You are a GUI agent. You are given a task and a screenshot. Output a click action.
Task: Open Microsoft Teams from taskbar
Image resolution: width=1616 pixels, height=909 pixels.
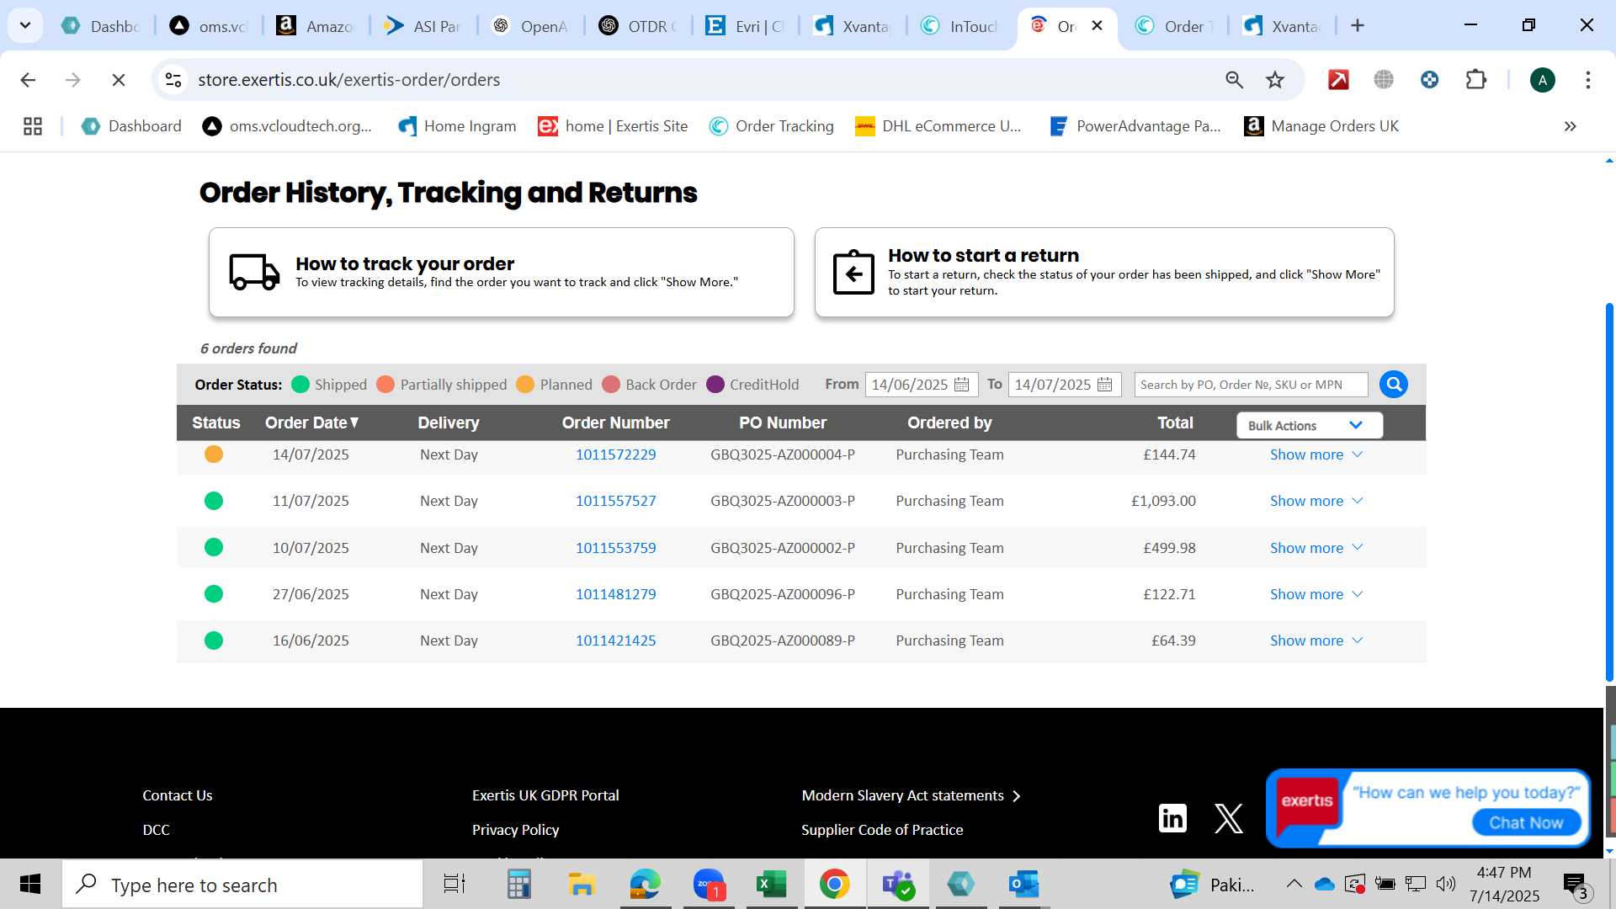tap(897, 885)
